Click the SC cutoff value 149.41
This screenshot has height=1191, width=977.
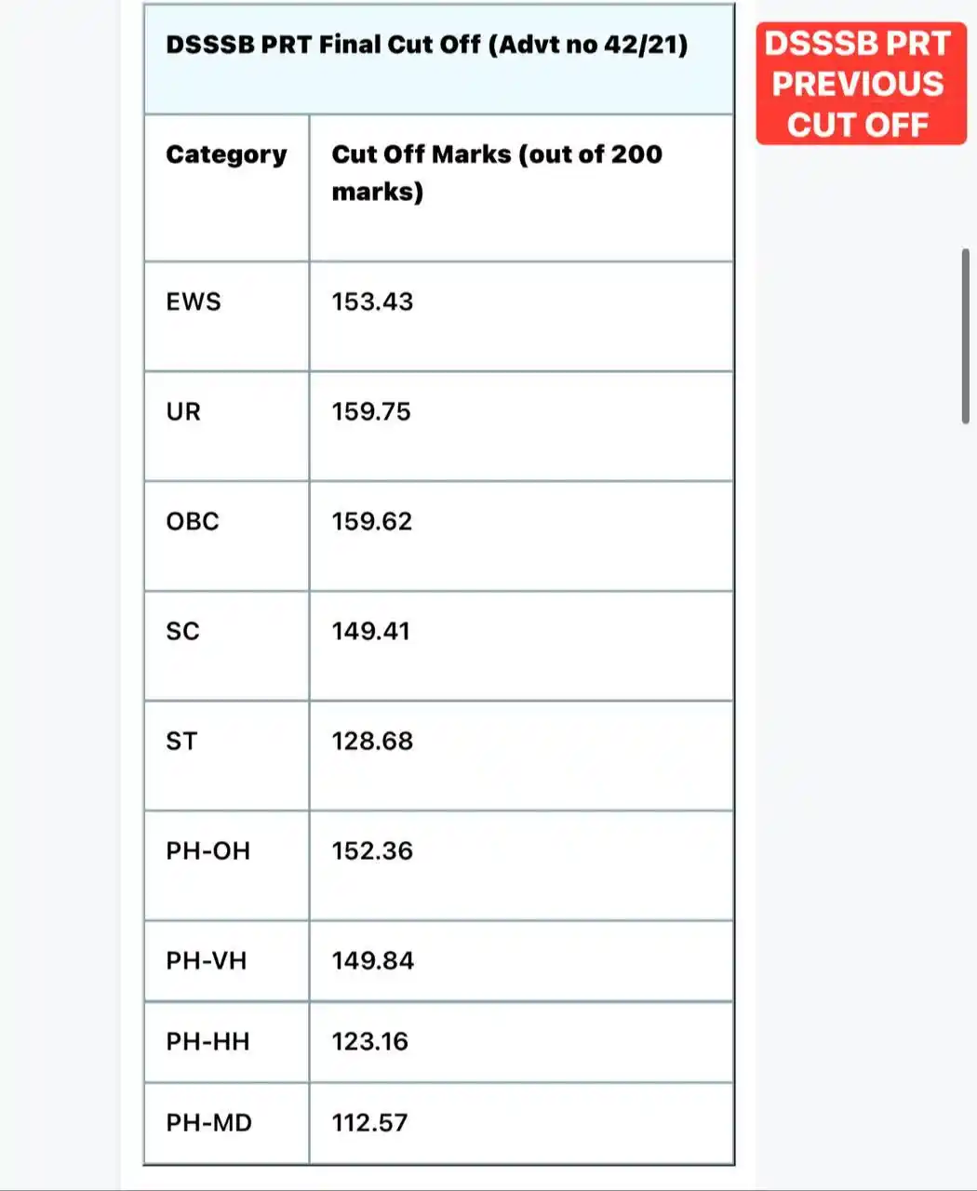pos(371,631)
